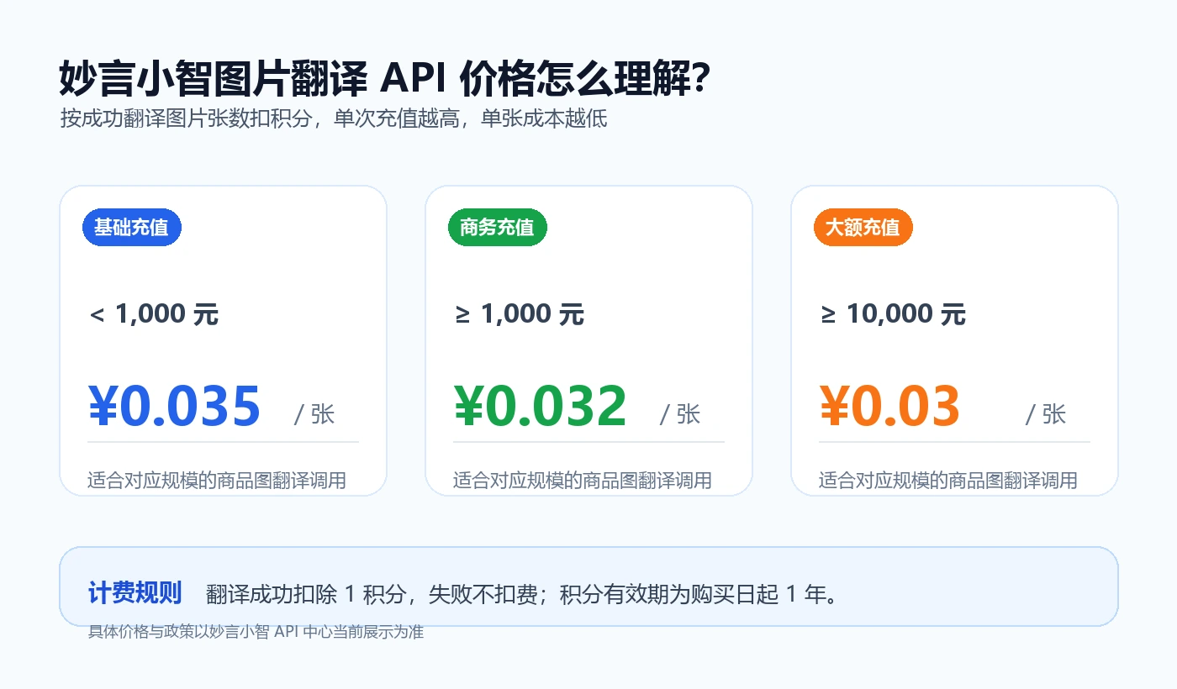Click the subtitle 按成功翻译图片张数扣积分
Image resolution: width=1177 pixels, height=689 pixels.
186,118
